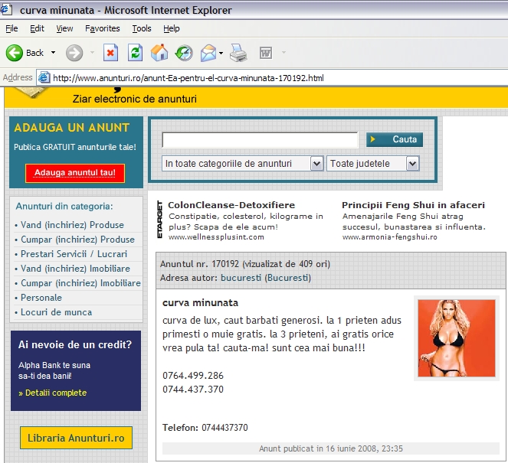Click the 'Telefon: 0744437370' line
The width and height of the screenshot is (508, 463).
pos(205,428)
